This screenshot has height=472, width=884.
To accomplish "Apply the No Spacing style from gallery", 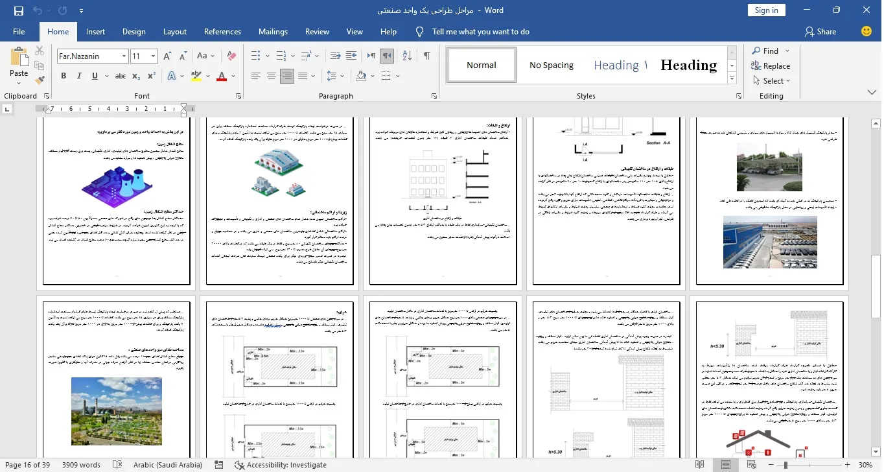I will [551, 65].
